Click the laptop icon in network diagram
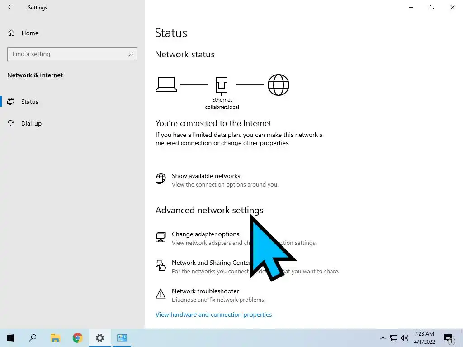This screenshot has height=347, width=463. tap(166, 84)
